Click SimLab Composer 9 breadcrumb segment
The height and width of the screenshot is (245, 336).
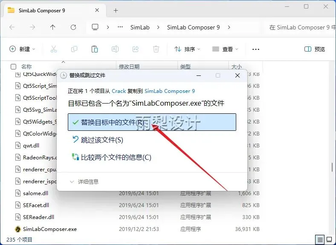tap(193, 27)
